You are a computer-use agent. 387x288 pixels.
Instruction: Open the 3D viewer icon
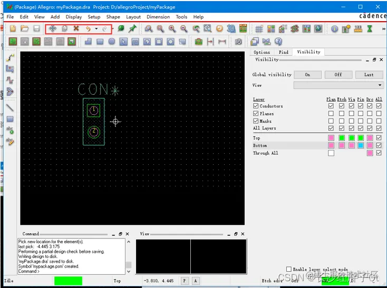[x=231, y=29]
